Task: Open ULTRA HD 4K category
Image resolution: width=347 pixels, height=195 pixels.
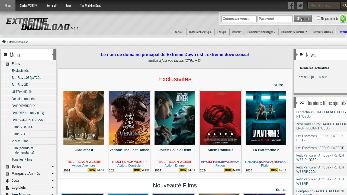Action: [x=22, y=92]
